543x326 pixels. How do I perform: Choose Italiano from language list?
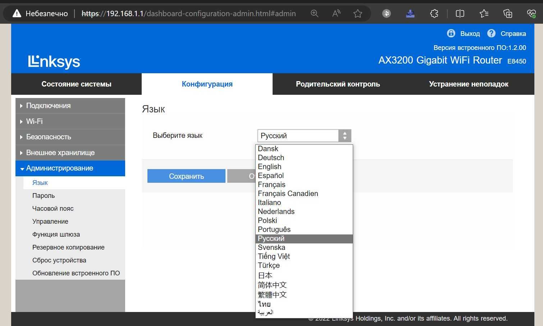pyautogui.click(x=304, y=202)
